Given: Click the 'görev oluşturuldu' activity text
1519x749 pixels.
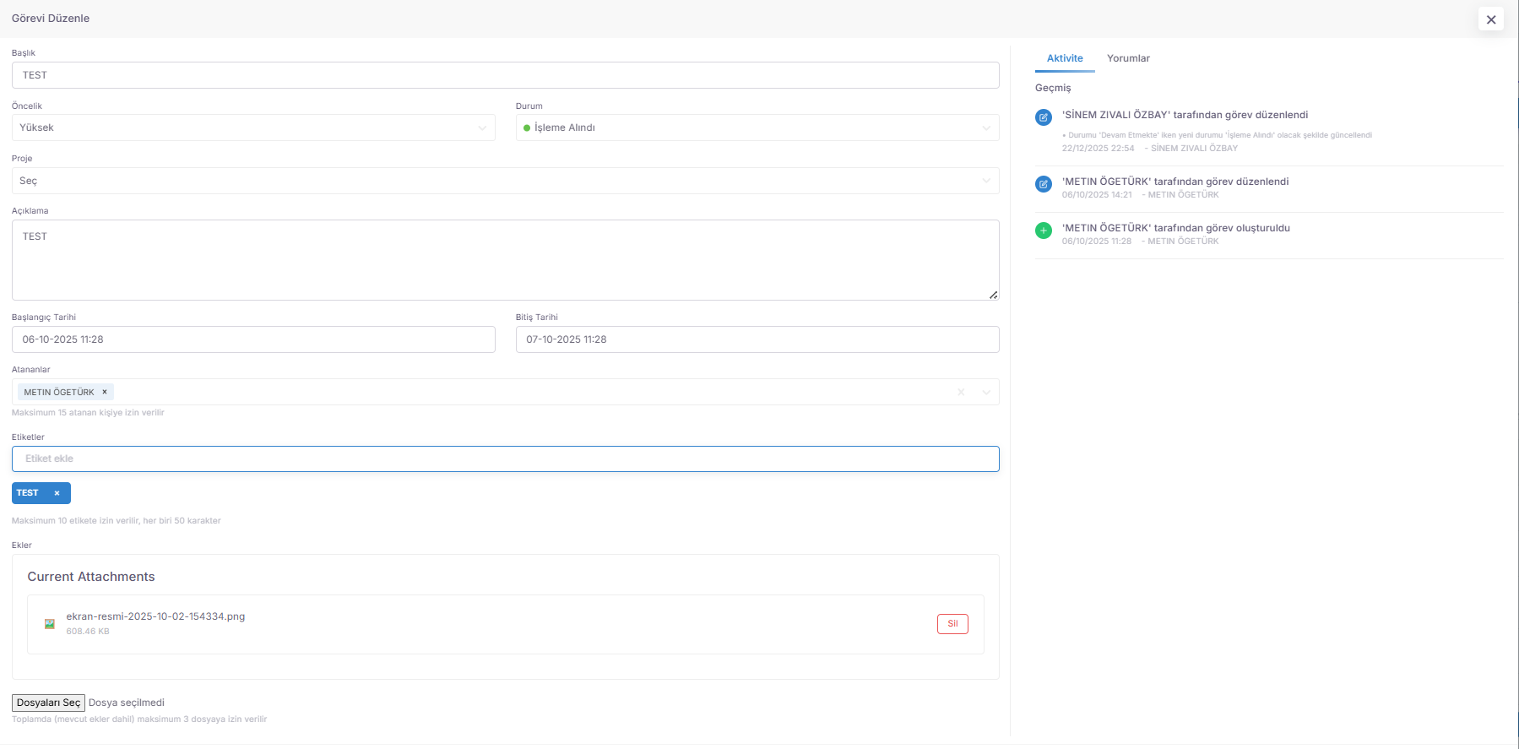Looking at the screenshot, I should tap(1176, 228).
